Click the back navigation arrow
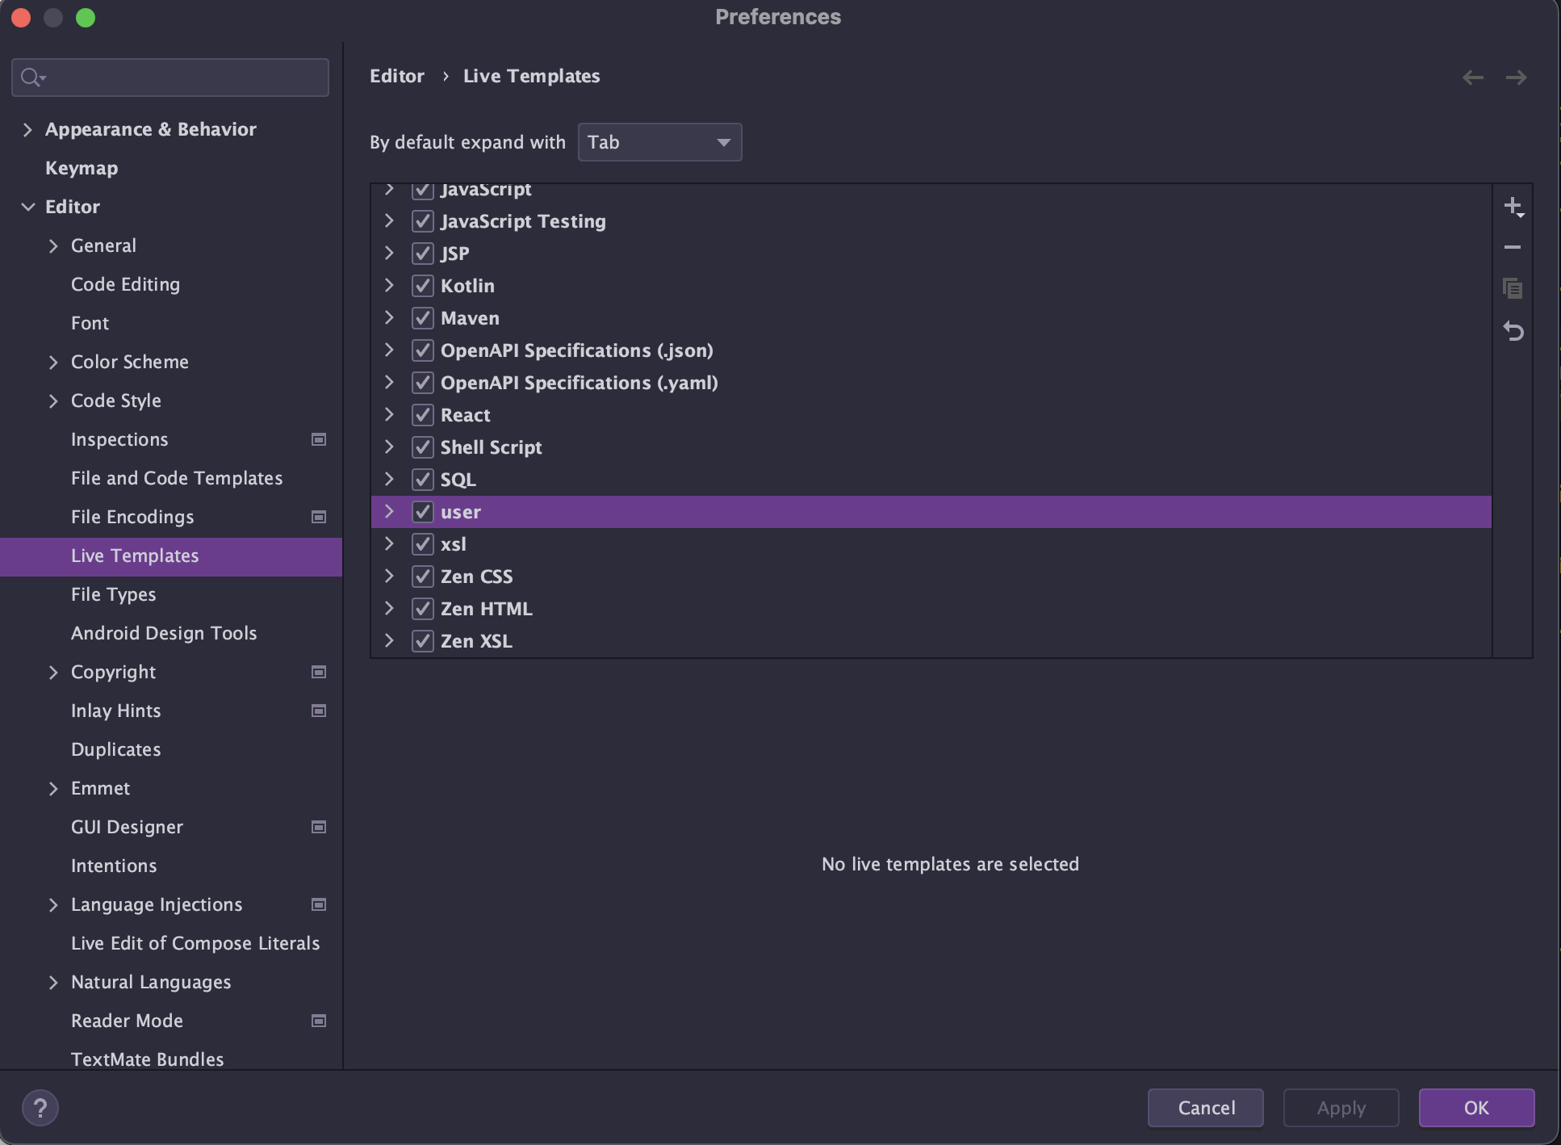Viewport: 1561px width, 1145px height. pyautogui.click(x=1472, y=78)
